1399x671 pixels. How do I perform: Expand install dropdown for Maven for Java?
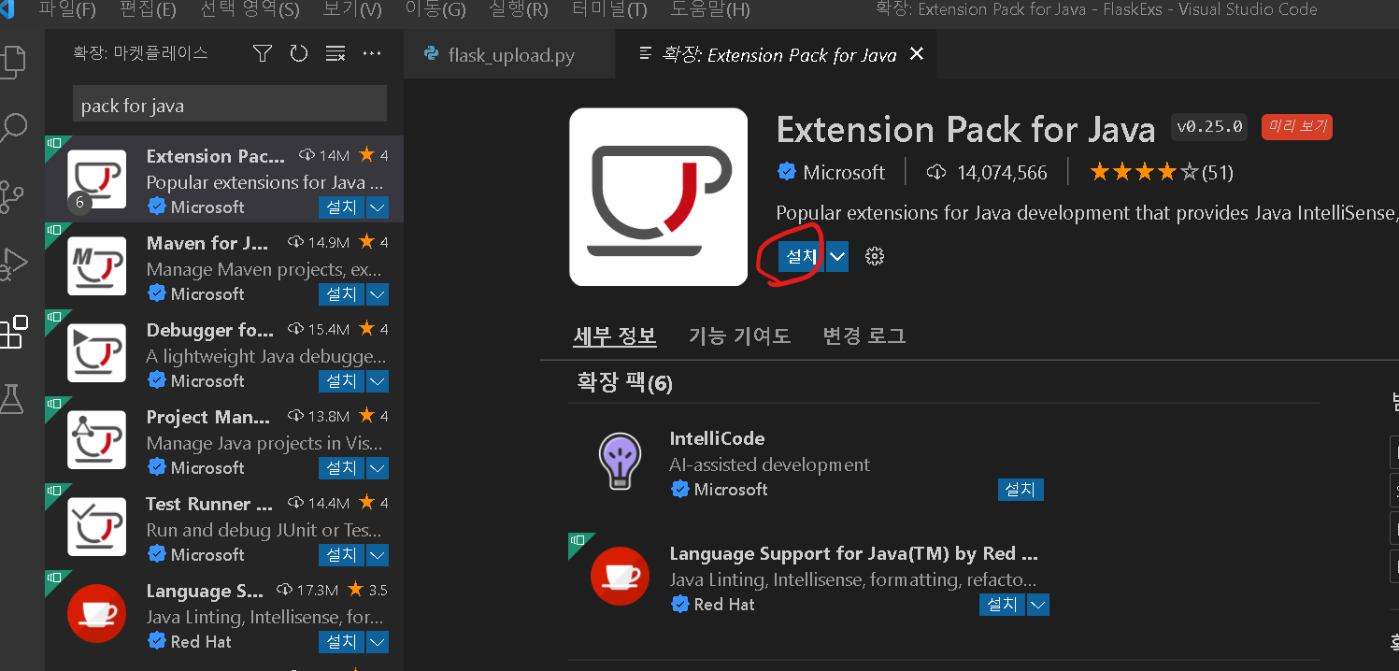[x=378, y=294]
